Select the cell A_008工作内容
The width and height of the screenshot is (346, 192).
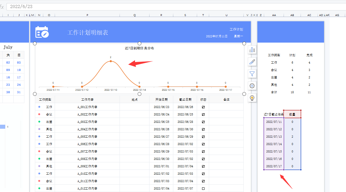click(x=87, y=159)
